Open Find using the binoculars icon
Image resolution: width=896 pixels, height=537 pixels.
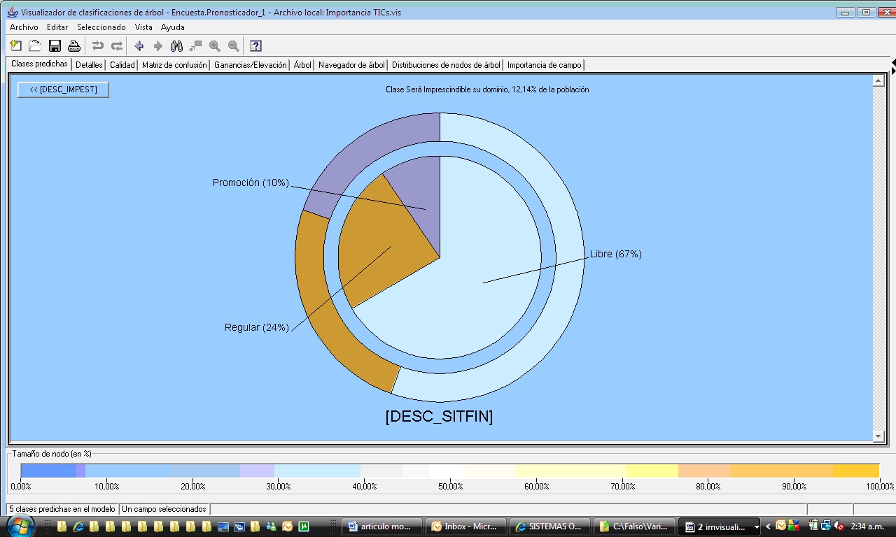pyautogui.click(x=176, y=46)
